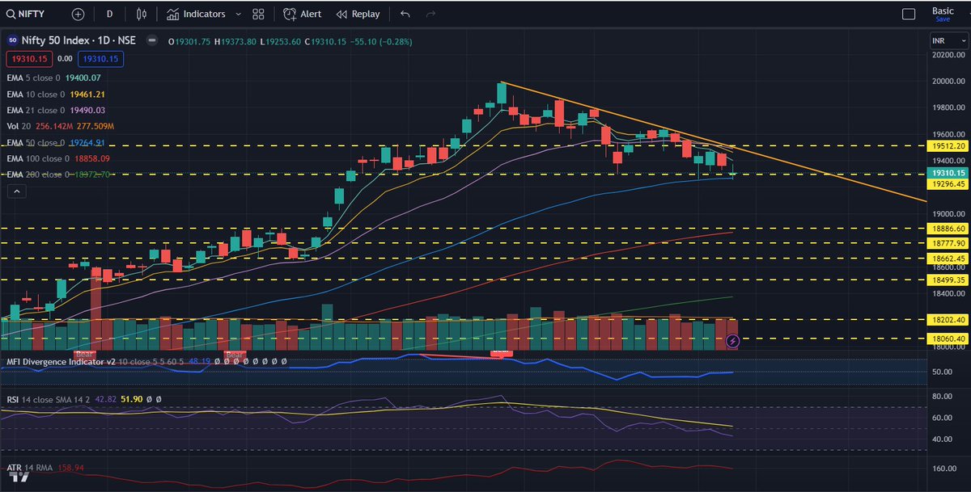The image size is (971, 492).
Task: Click the red sell price 19310.15 button
Action: [x=30, y=58]
